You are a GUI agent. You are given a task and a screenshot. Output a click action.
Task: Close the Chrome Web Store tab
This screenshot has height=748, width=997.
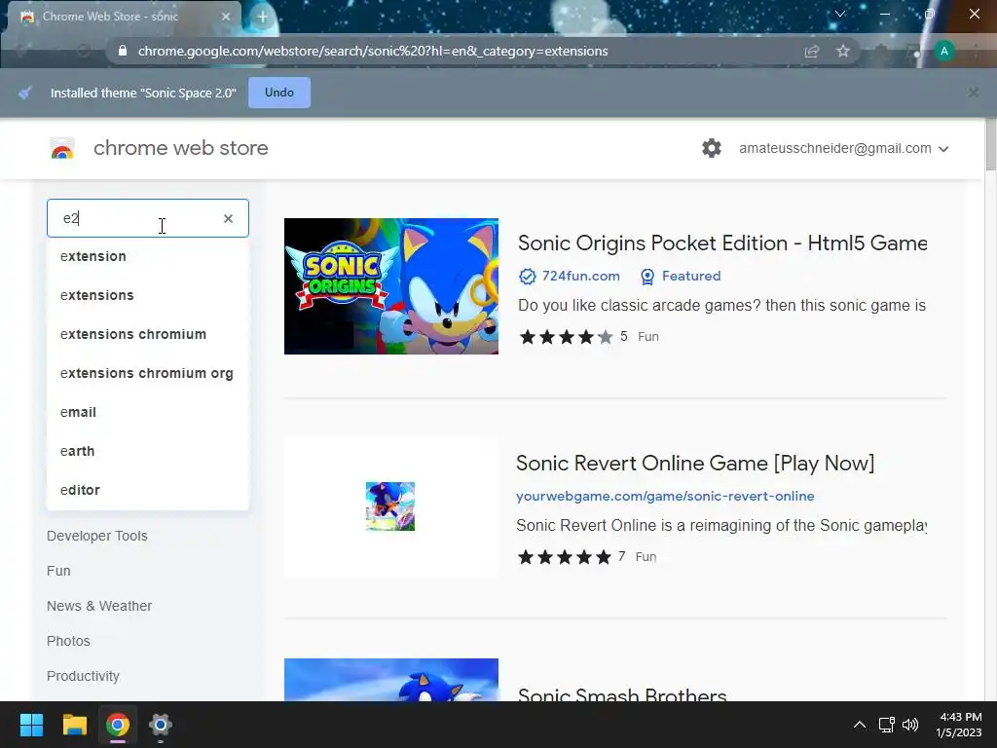226,17
